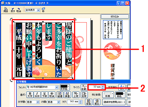
Task: Open the 行間 line spacing dropdown
Action: [59, 102]
